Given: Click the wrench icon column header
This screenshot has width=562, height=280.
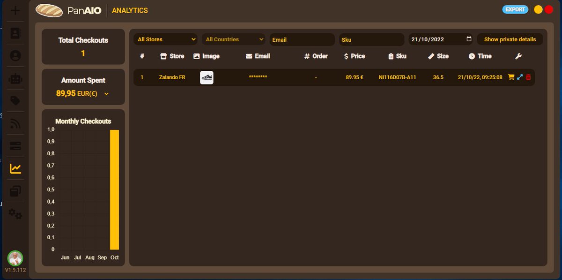Looking at the screenshot, I should pyautogui.click(x=518, y=56).
